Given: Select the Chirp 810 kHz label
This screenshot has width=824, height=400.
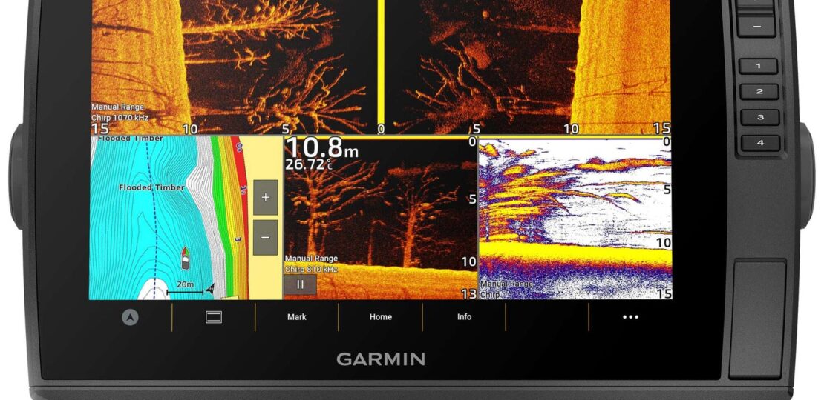Looking at the screenshot, I should point(311,270).
